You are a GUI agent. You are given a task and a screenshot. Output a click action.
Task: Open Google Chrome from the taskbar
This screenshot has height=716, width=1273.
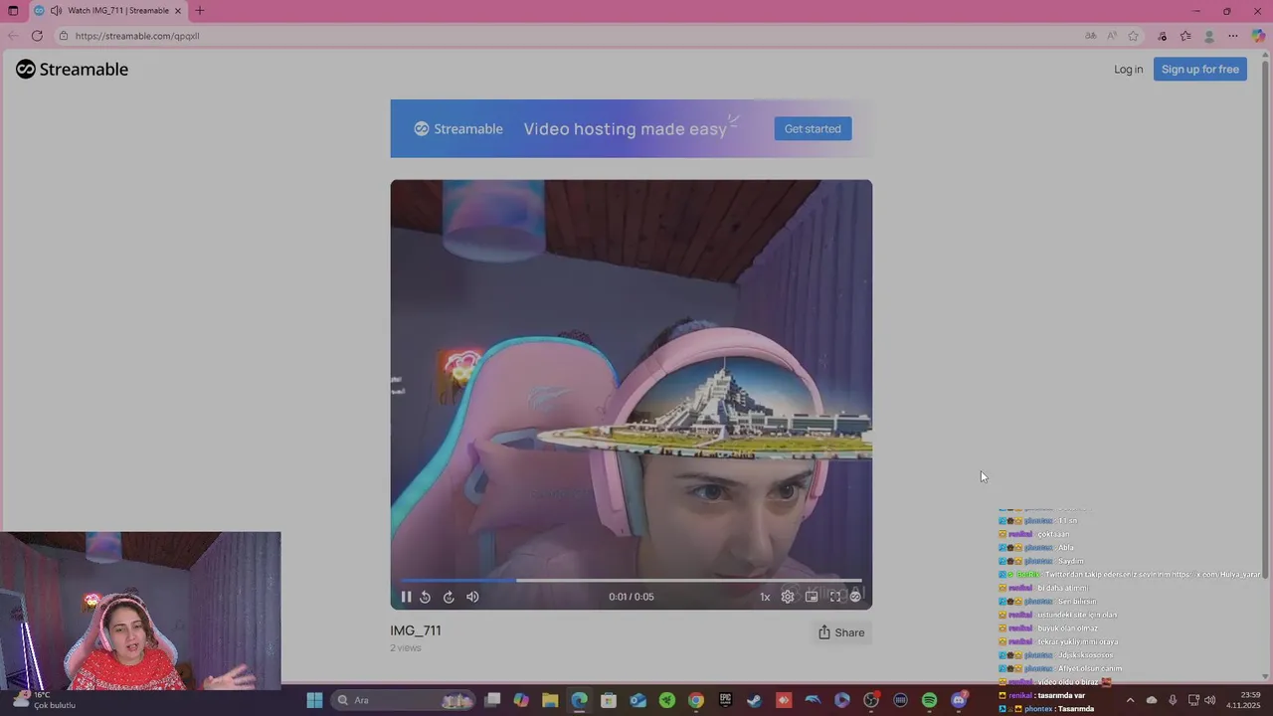pyautogui.click(x=696, y=700)
